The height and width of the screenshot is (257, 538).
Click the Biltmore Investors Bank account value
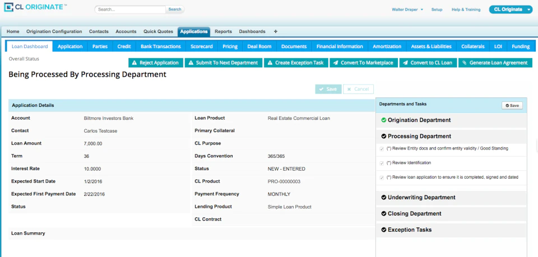click(x=108, y=118)
